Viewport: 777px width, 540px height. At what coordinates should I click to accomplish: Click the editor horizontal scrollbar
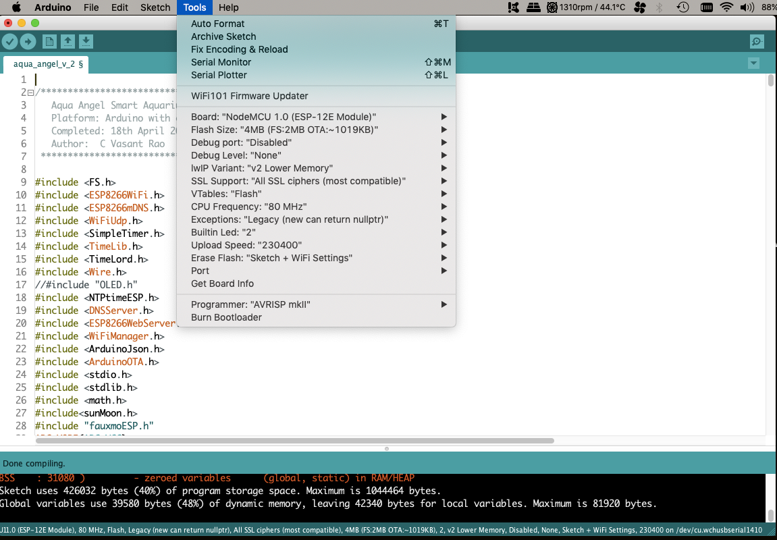295,440
